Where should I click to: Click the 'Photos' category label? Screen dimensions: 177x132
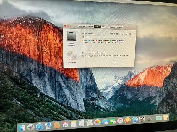coord(100,40)
